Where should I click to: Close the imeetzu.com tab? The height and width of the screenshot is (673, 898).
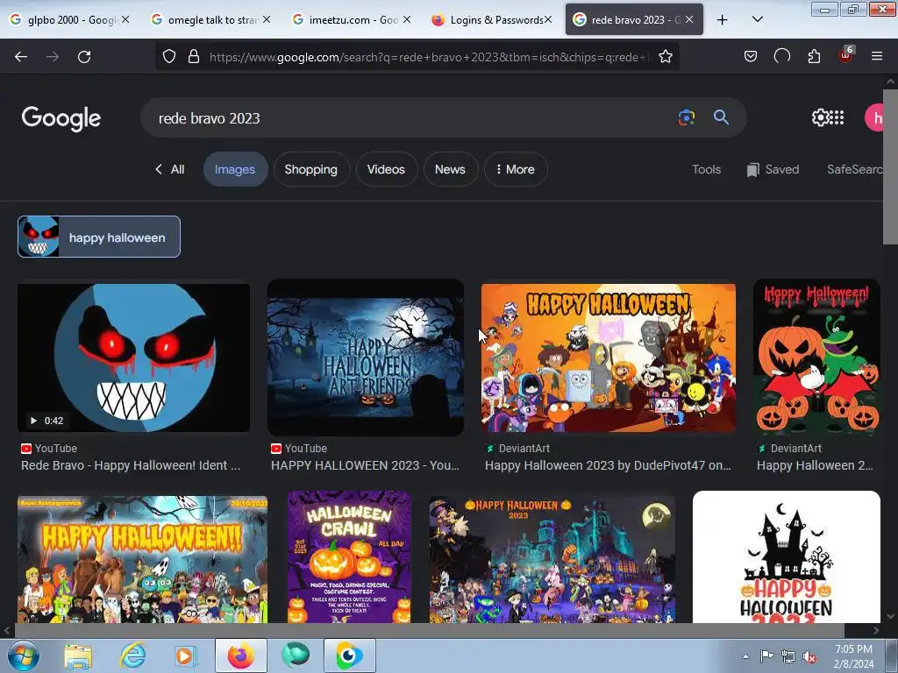click(x=407, y=19)
